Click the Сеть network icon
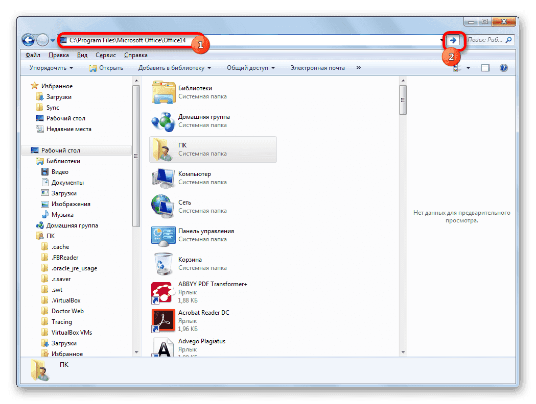The image size is (536, 404). 163,206
